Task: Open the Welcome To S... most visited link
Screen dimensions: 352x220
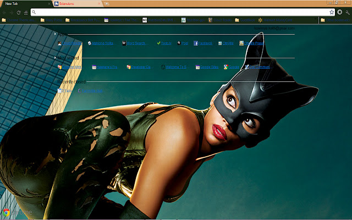Action: [175, 67]
